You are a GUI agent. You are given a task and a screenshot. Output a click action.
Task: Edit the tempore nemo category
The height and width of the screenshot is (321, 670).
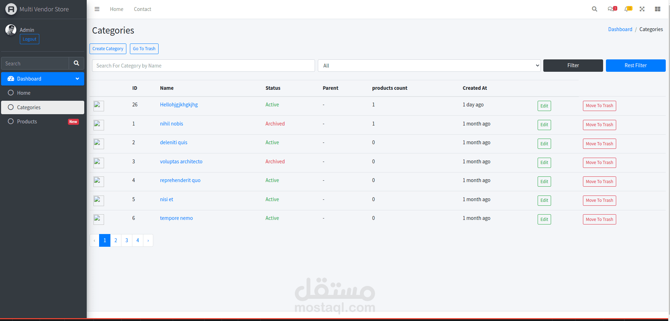[544, 219]
